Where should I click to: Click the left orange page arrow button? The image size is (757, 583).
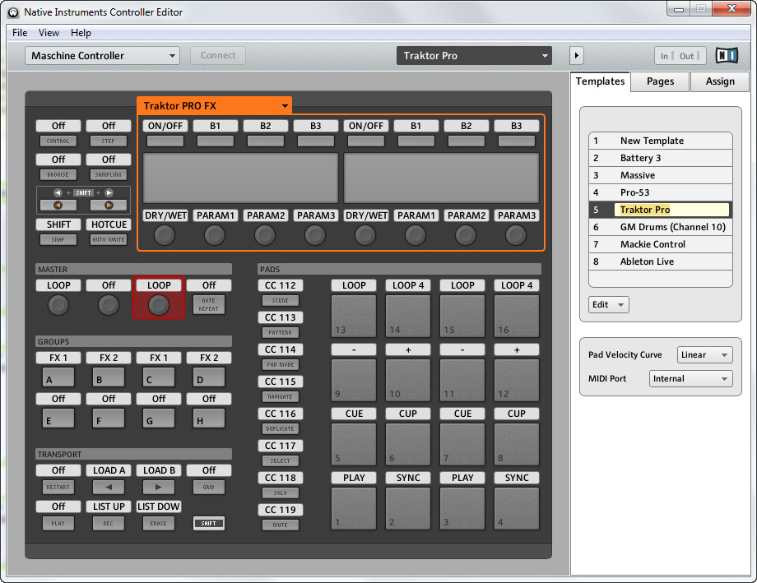(58, 205)
